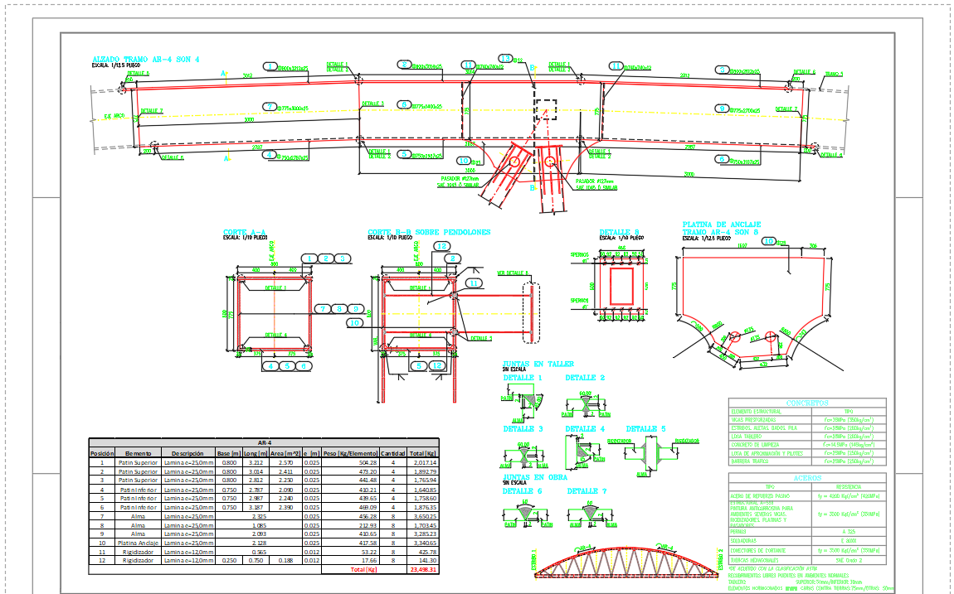The height and width of the screenshot is (594, 954).
Task: Click the Peso [Kg/Elemento] column header
Action: click(x=350, y=453)
